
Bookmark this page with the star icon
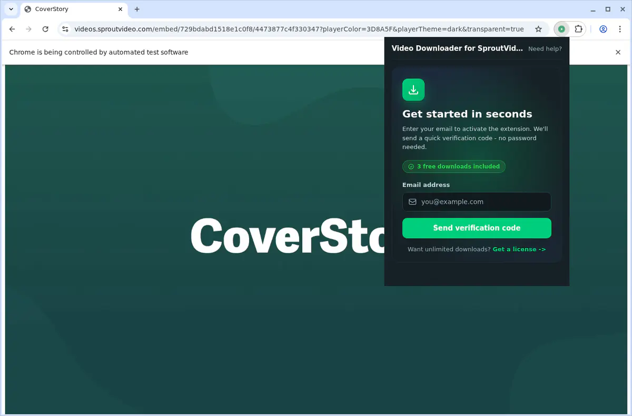(538, 29)
